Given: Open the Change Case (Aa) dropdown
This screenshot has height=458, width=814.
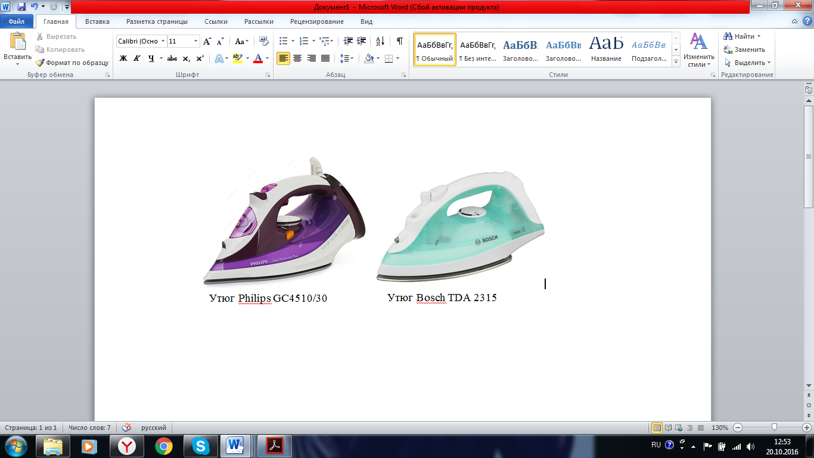Looking at the screenshot, I should pos(241,41).
